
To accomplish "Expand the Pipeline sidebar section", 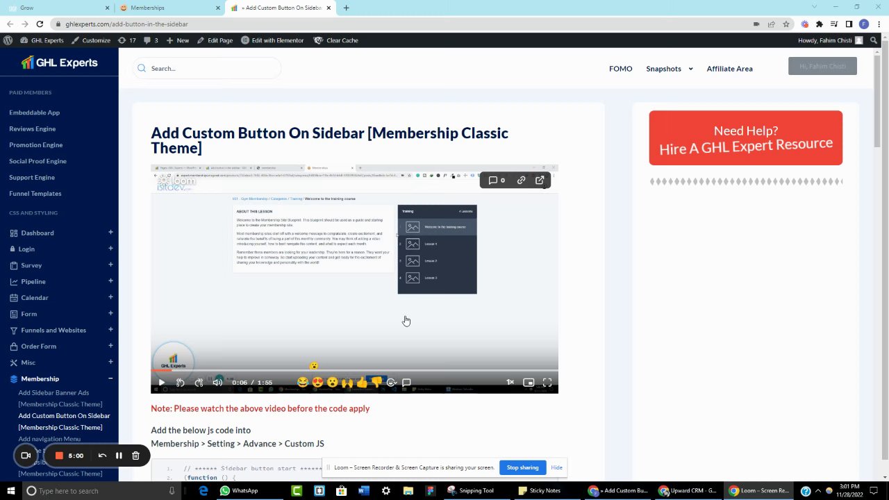I will coord(110,281).
